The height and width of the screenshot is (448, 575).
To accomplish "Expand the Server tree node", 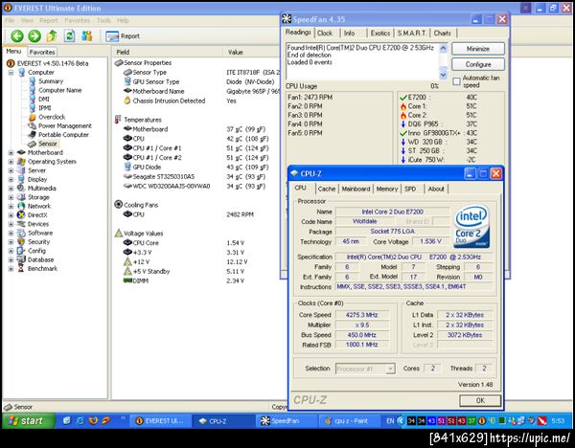I will [x=11, y=170].
